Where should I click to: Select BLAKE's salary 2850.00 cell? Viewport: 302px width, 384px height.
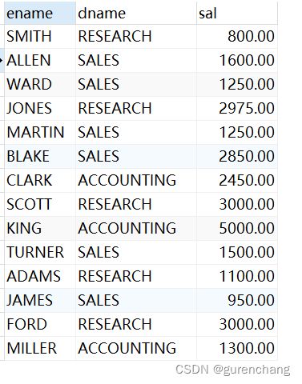point(237,157)
